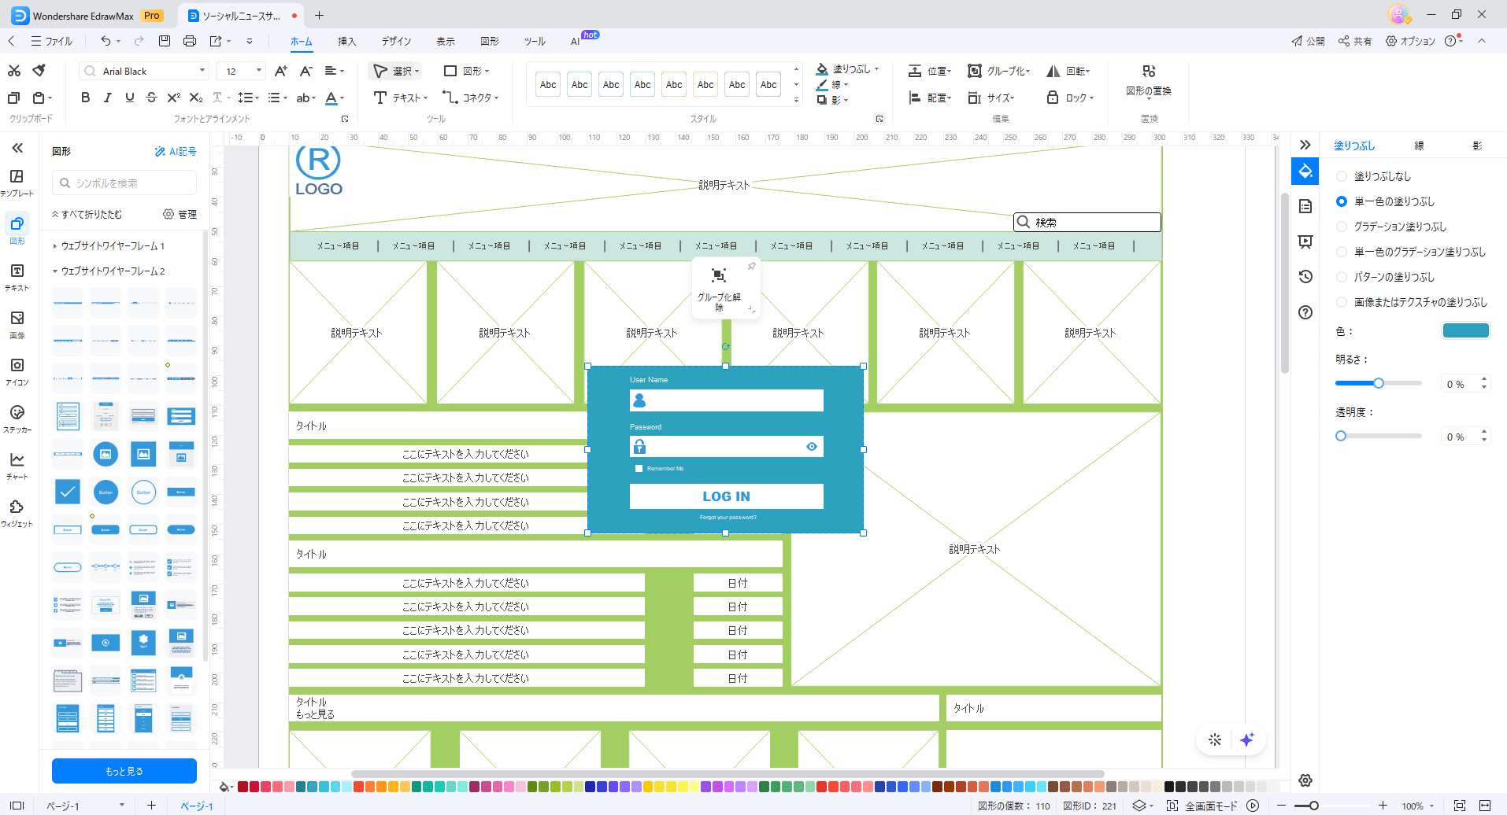Click the symbol search (シンボルを検索) field
The height and width of the screenshot is (815, 1507).
click(126, 183)
